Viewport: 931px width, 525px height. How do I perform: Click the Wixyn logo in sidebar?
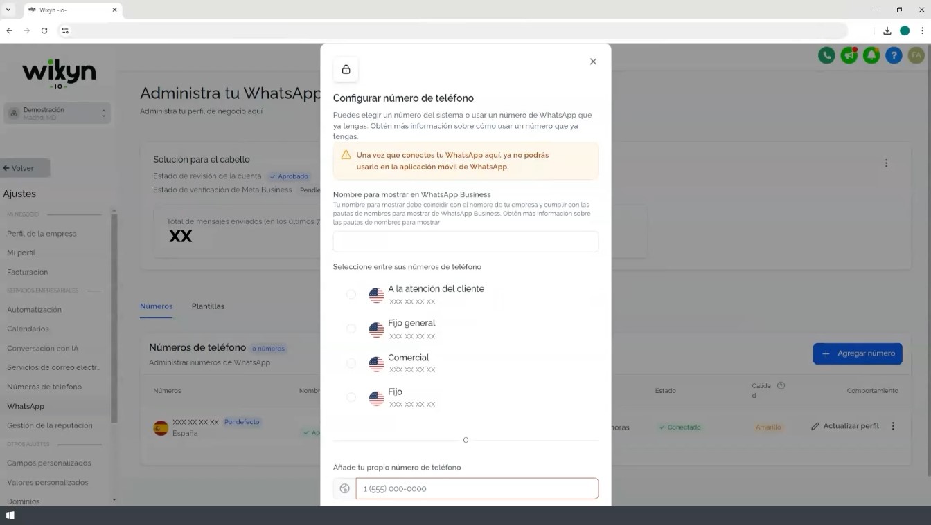59,73
